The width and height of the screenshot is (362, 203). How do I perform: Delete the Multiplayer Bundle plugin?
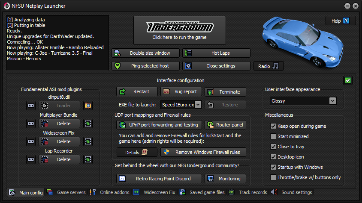point(59,124)
